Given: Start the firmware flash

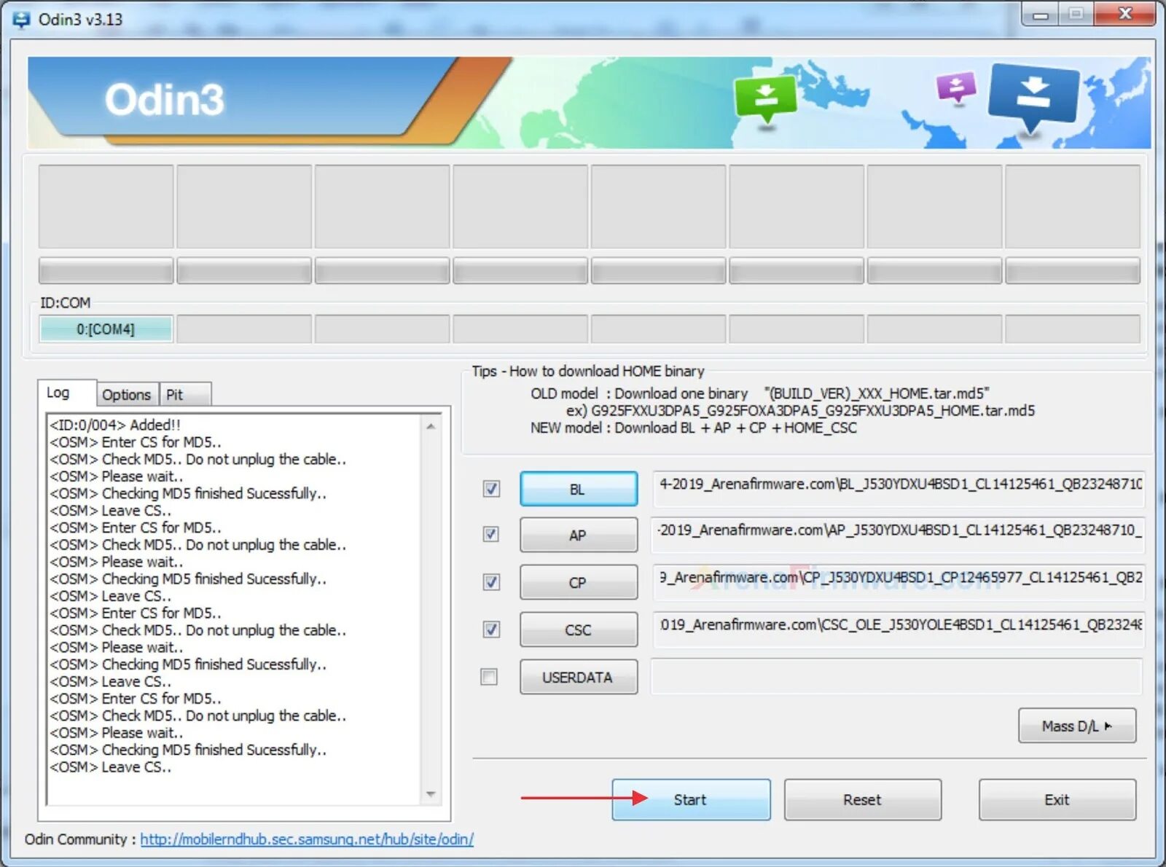Looking at the screenshot, I should tap(691, 799).
